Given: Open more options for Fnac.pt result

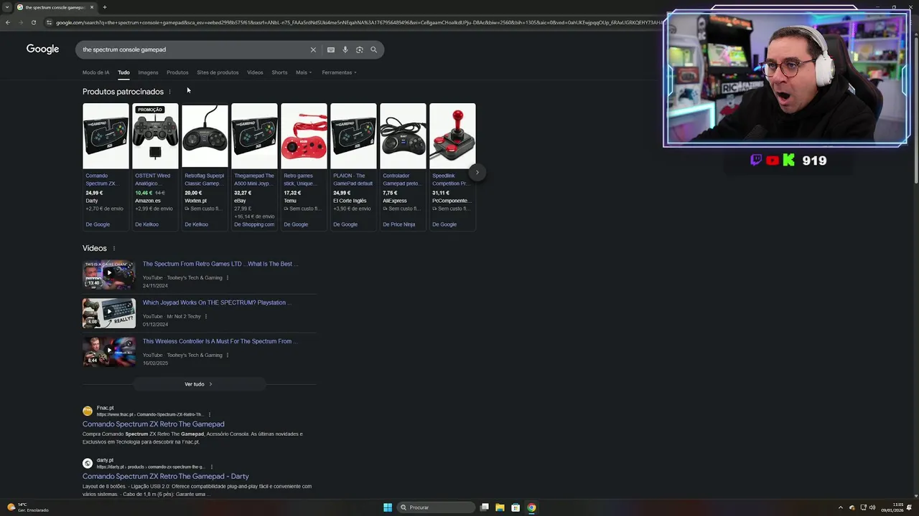Looking at the screenshot, I should (210, 414).
